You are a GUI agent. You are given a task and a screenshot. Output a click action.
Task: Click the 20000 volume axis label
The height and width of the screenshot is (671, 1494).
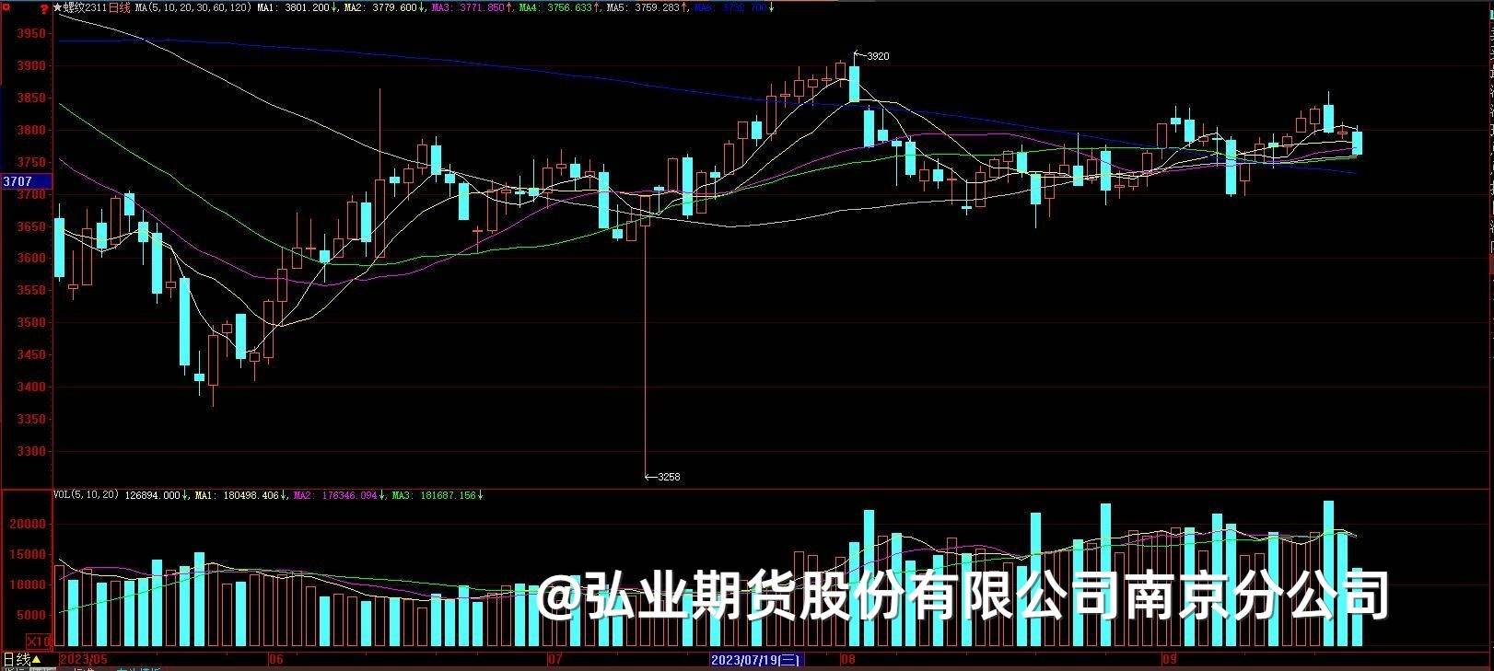click(x=28, y=525)
